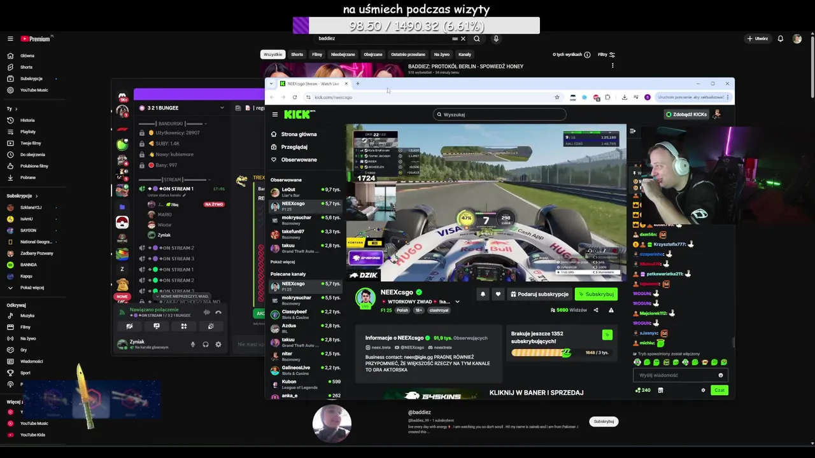
Task: Select NEEXcsgo Stream browser tab
Action: point(313,83)
